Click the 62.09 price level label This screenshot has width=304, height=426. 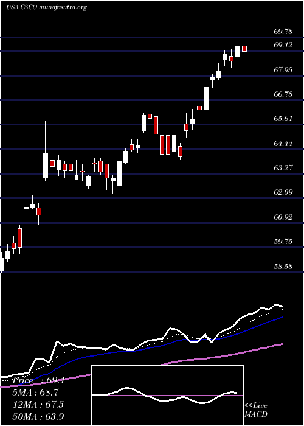(x=283, y=192)
